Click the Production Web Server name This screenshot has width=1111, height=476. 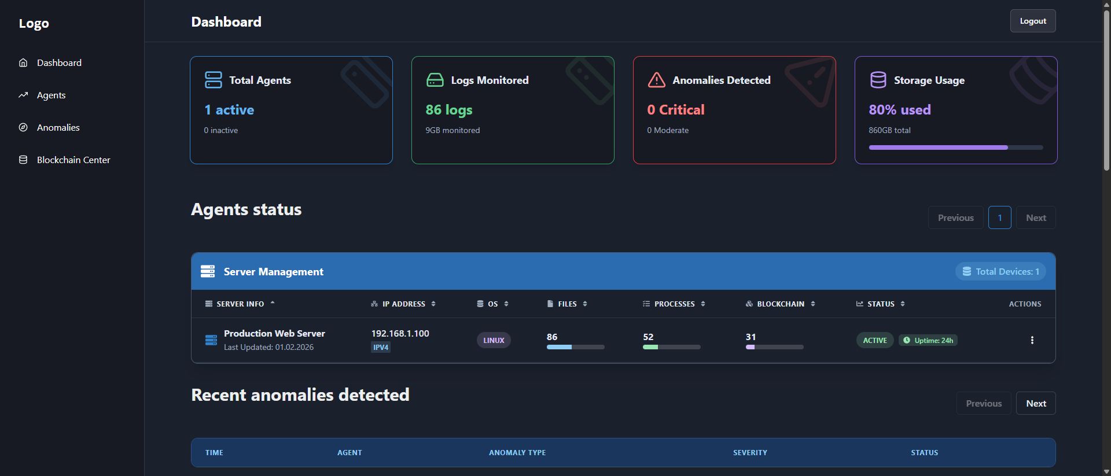[274, 333]
